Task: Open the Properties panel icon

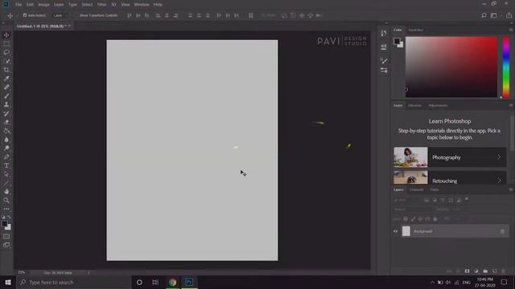Action: 384,47
